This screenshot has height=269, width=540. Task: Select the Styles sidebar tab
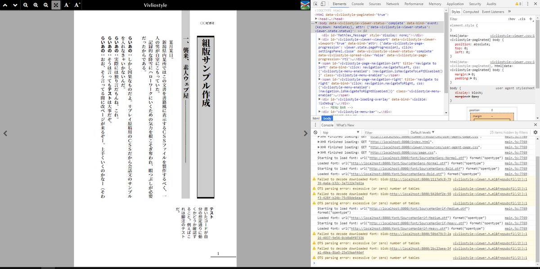(456, 12)
